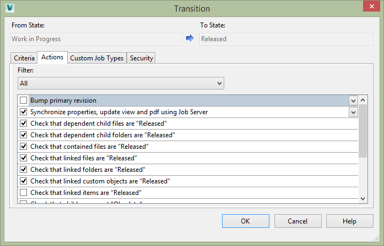Uncheck Synchronize properties using Job Server
384x246 pixels.
pos(23,112)
